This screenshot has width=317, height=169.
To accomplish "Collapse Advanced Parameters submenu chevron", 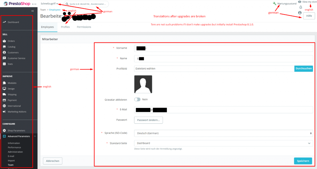I will coord(35,136).
